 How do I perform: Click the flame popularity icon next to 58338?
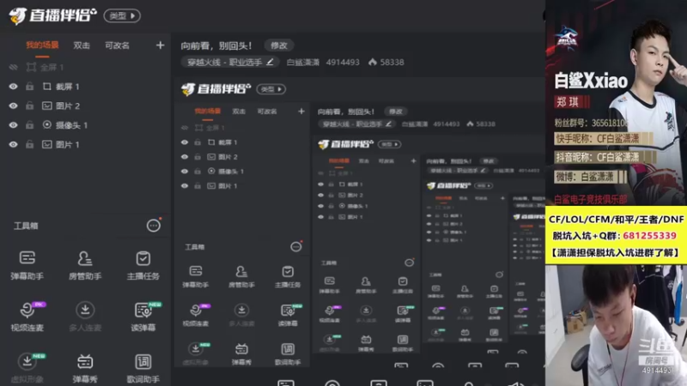(373, 62)
